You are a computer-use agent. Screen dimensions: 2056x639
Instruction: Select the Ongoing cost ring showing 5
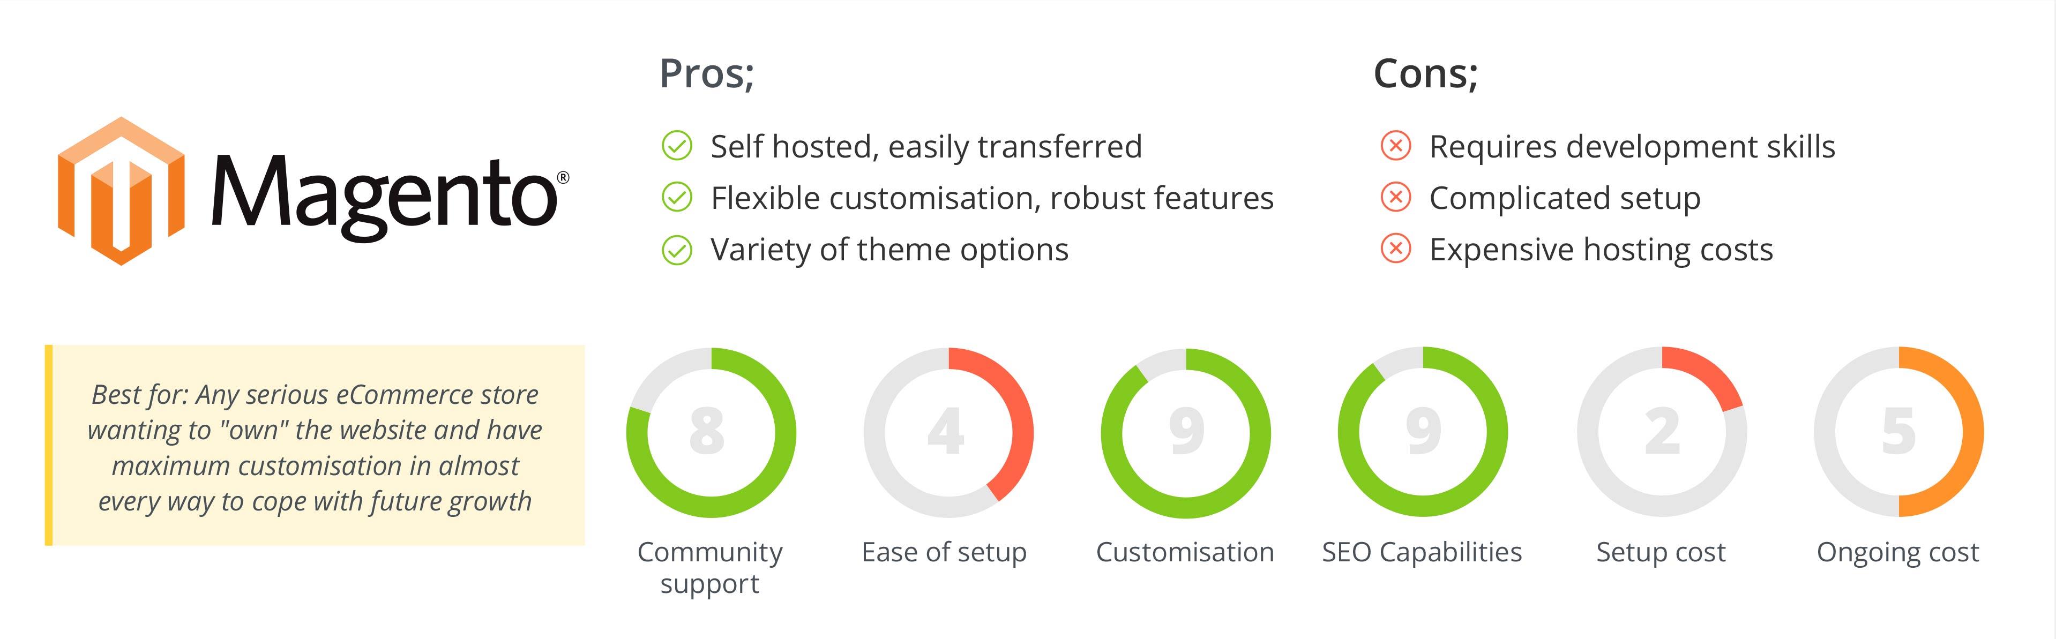pyautogui.click(x=1899, y=432)
